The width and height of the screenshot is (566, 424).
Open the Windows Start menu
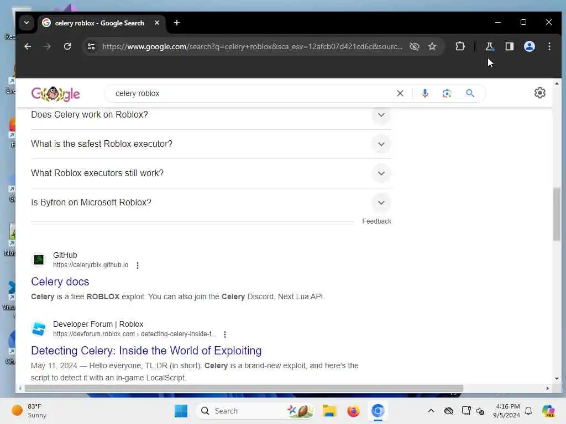[x=181, y=411]
